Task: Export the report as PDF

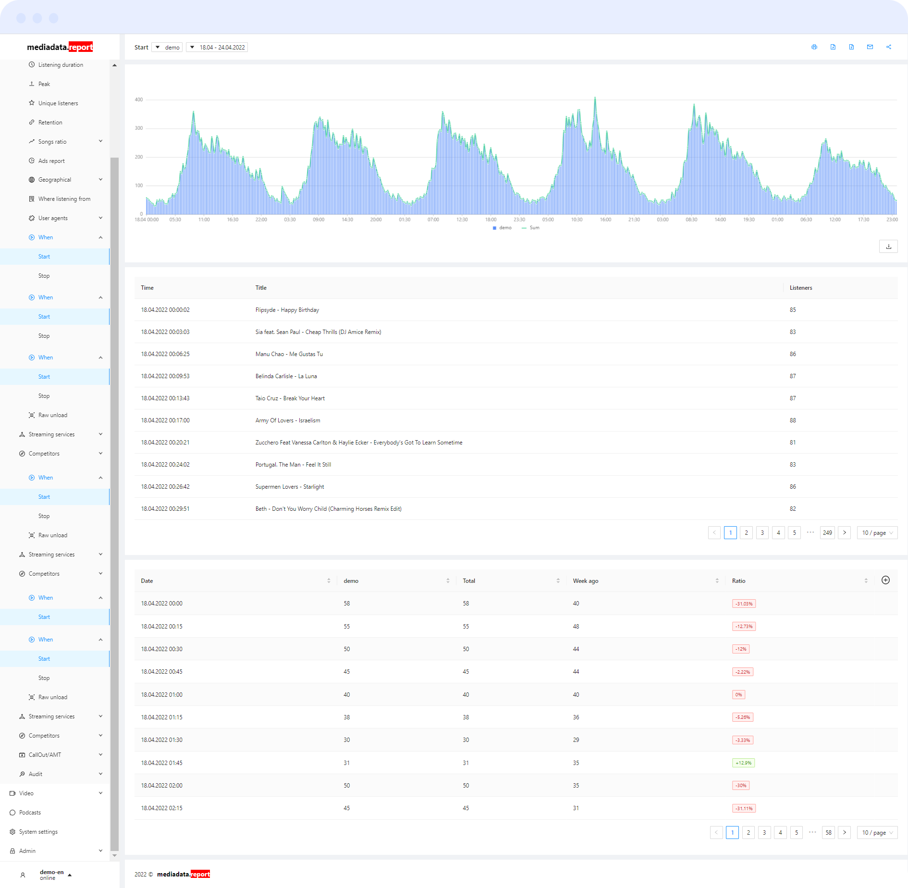Action: [x=833, y=47]
